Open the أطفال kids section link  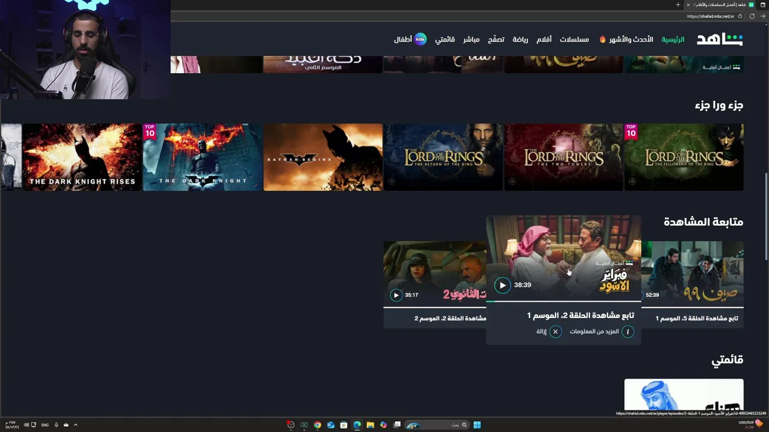click(403, 40)
